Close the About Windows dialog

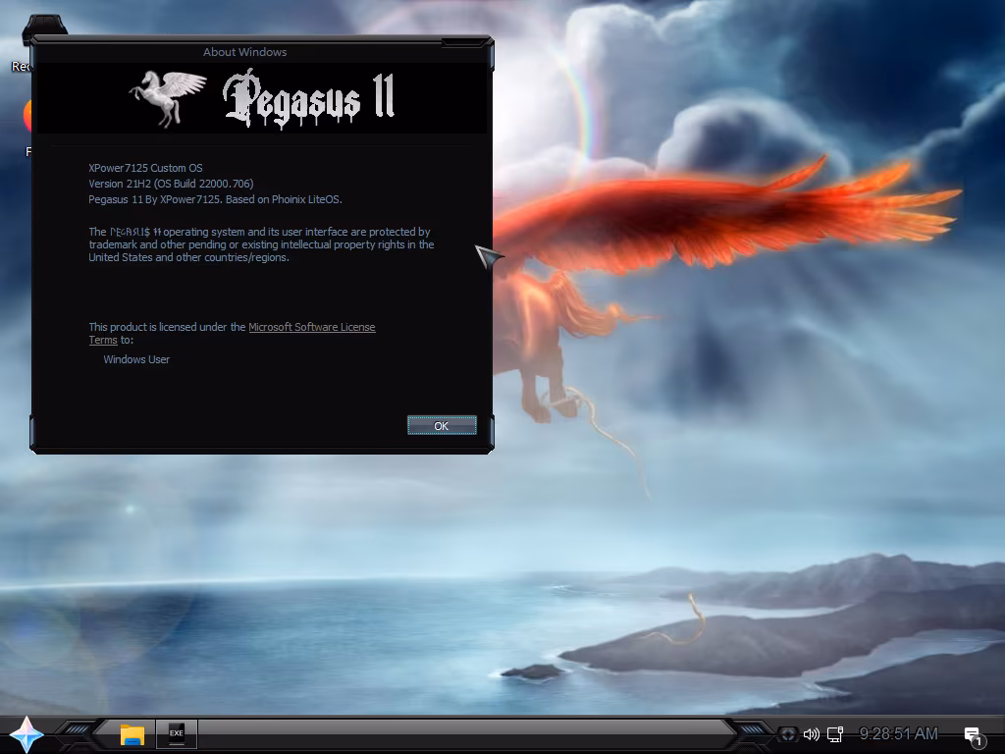(466, 43)
